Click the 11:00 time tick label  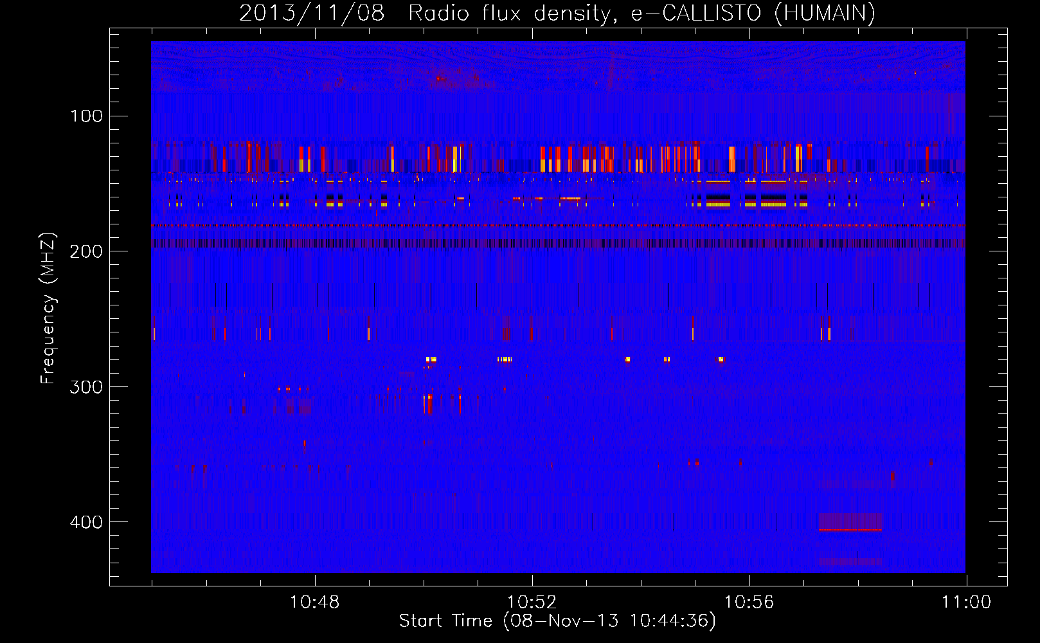coord(967,602)
